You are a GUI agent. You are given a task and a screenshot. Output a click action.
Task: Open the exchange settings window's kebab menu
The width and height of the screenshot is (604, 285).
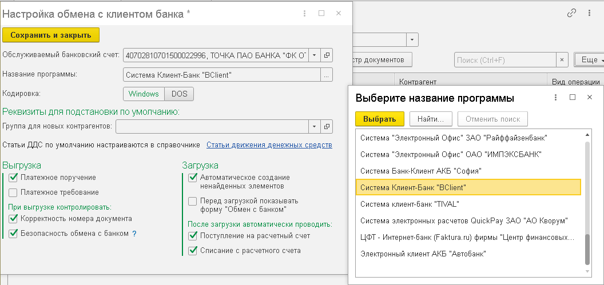pos(304,13)
